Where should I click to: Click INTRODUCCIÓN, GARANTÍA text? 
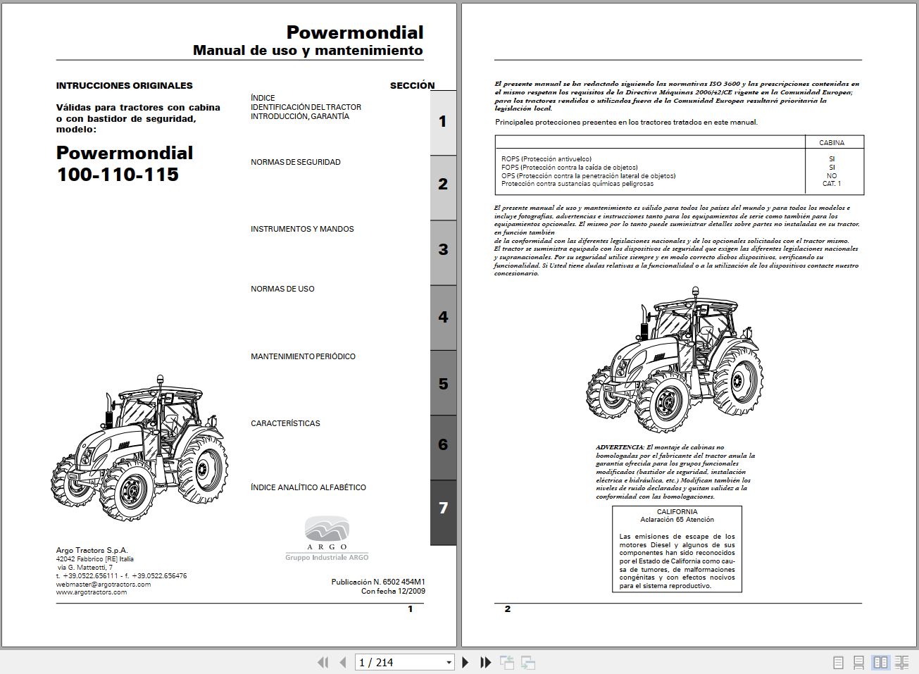point(300,116)
